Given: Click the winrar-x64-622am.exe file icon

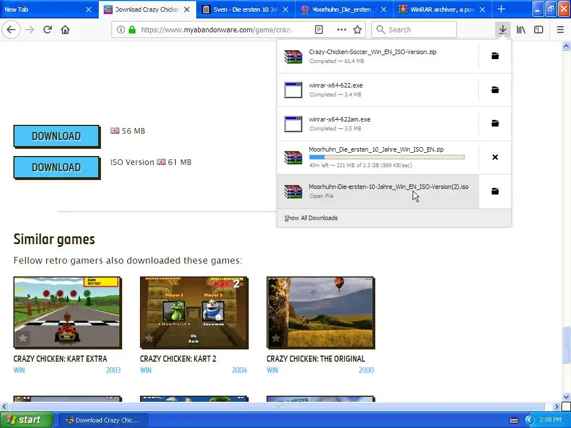Looking at the screenshot, I should pyautogui.click(x=293, y=124).
